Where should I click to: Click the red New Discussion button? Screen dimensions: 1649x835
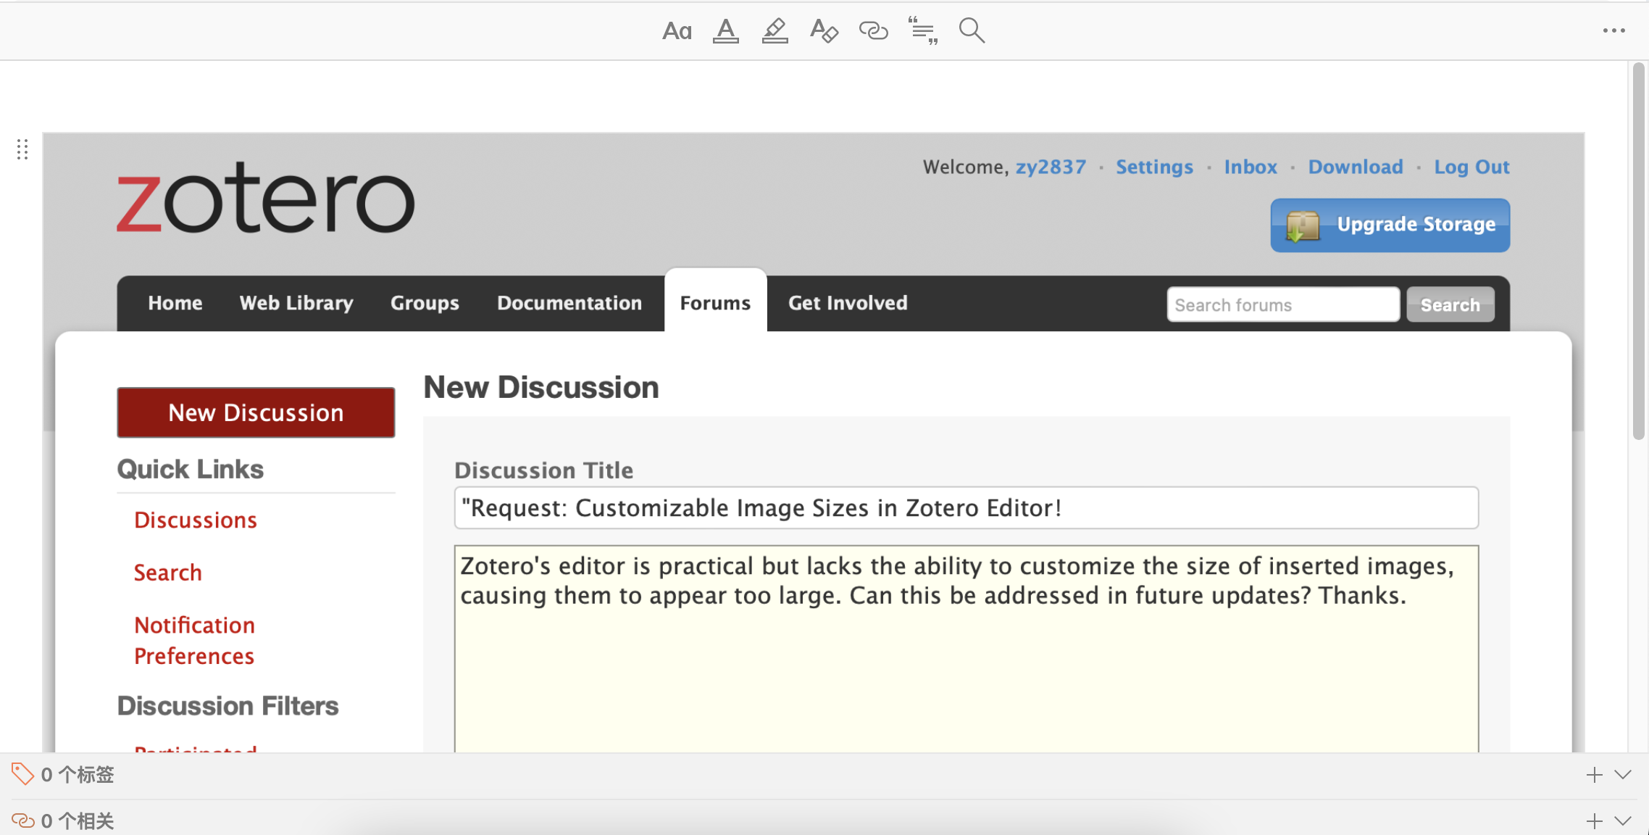point(256,412)
